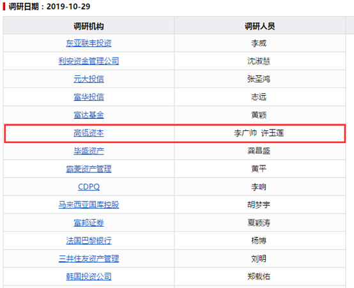The image size is (354, 288).
Task: Click the 三井住友资产管理 link
Action: pyautogui.click(x=88, y=259)
